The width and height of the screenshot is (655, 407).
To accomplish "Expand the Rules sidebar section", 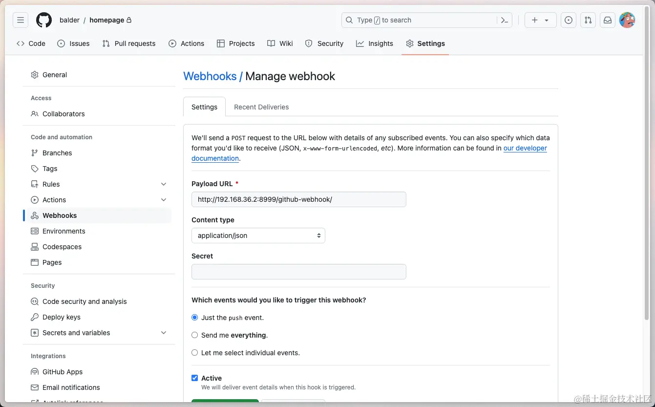I will tap(164, 184).
